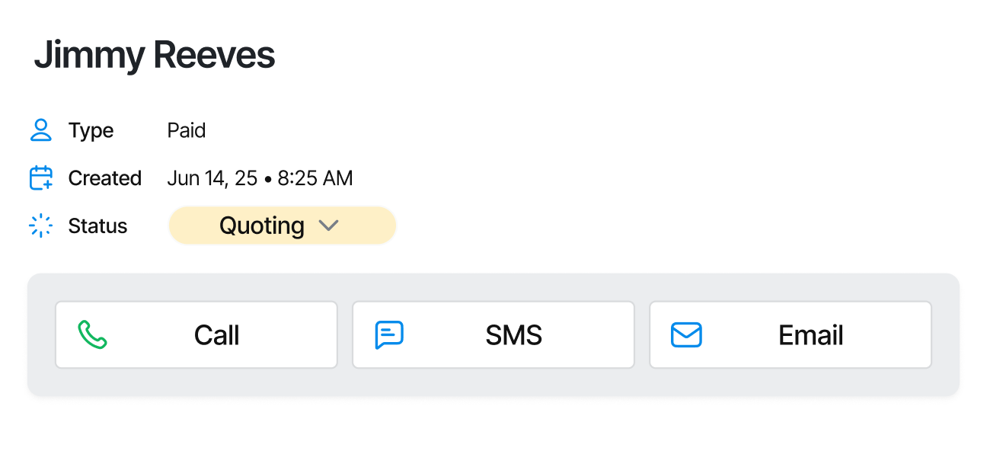Click the blue speech bubble SMS icon

click(391, 334)
